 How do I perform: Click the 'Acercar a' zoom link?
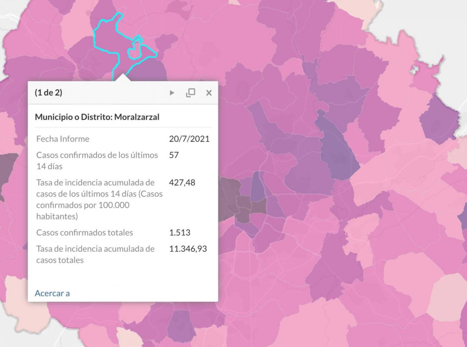click(x=52, y=293)
